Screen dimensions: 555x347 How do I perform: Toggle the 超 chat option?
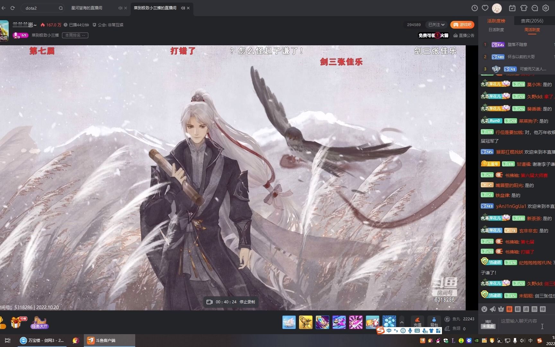(x=518, y=309)
